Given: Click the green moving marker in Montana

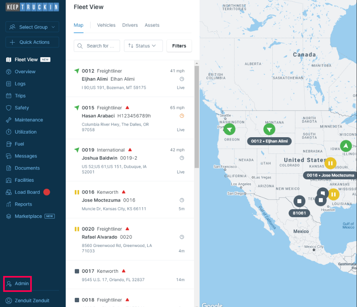Looking at the screenshot, I should coord(270,129).
